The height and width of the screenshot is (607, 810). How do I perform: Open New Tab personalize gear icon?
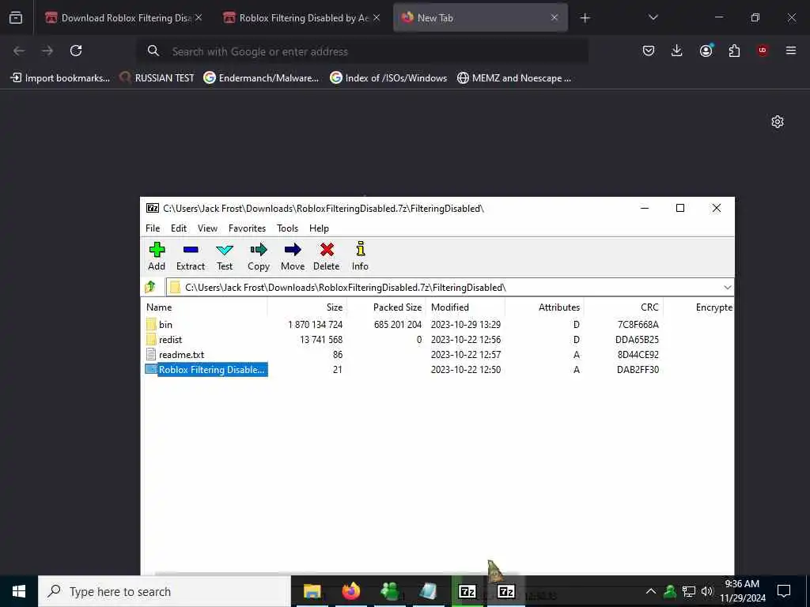coord(777,122)
